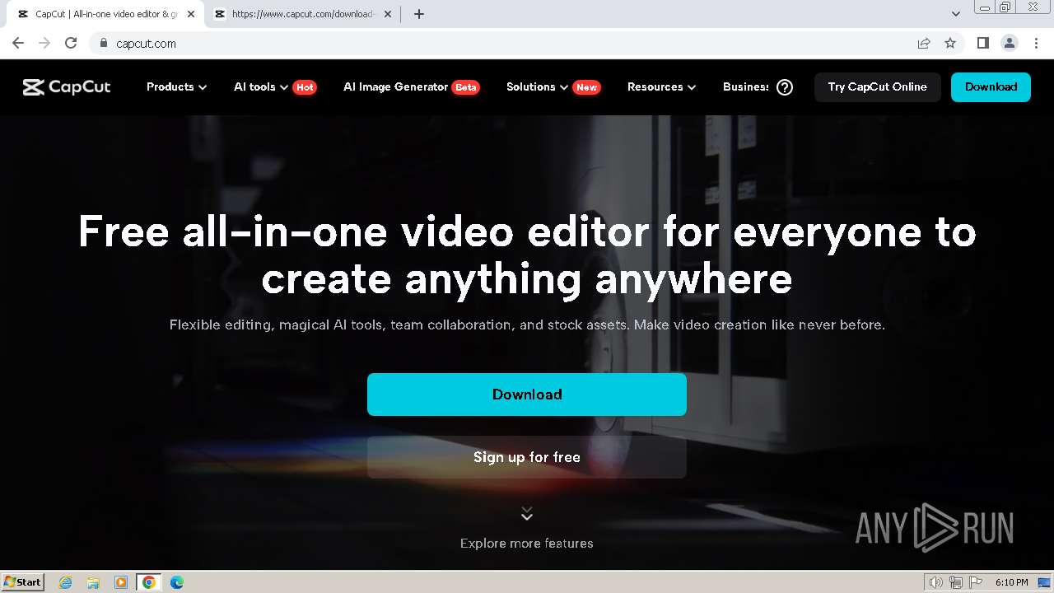Click the hero headline Free all-in-one video editor

click(527, 255)
